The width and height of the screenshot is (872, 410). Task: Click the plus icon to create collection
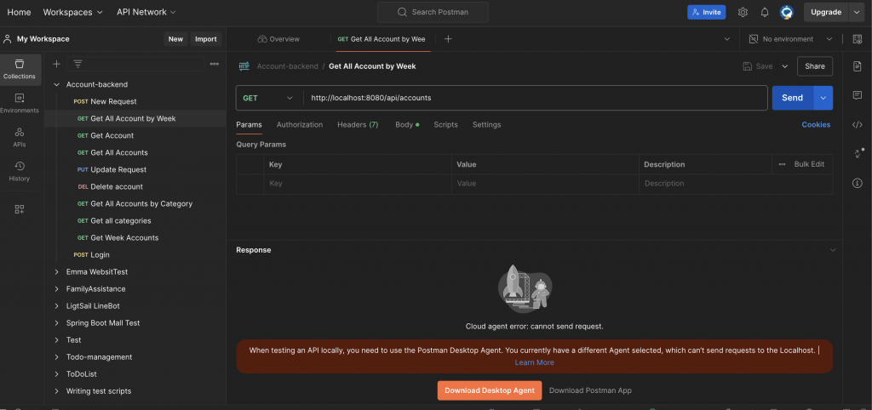(x=56, y=64)
